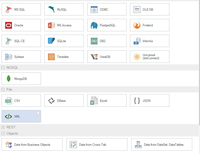This screenshot has width=200, height=154.
Task: Click the orange Teradata icon
Action: coord(51,57)
